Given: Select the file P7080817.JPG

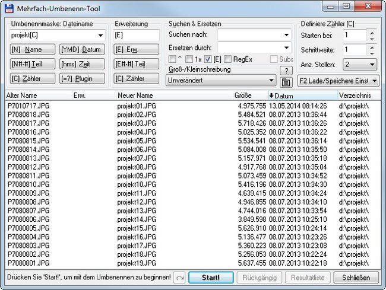Looking at the screenshot, I should [29, 123].
